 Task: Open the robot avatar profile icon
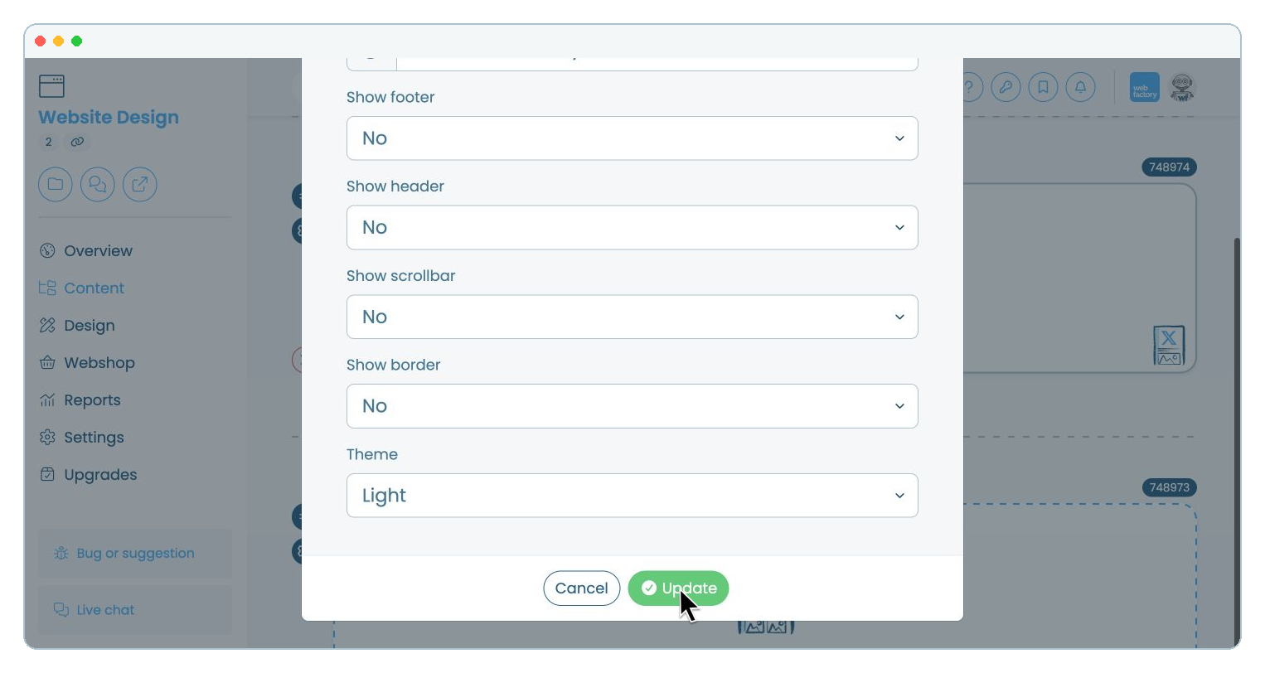(x=1182, y=87)
